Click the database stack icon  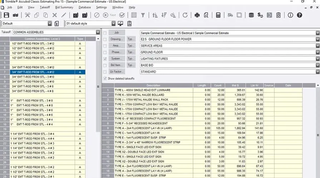(x=251, y=15)
